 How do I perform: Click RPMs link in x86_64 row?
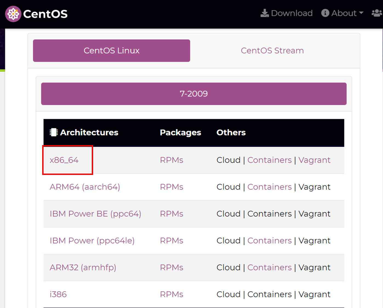pos(172,160)
